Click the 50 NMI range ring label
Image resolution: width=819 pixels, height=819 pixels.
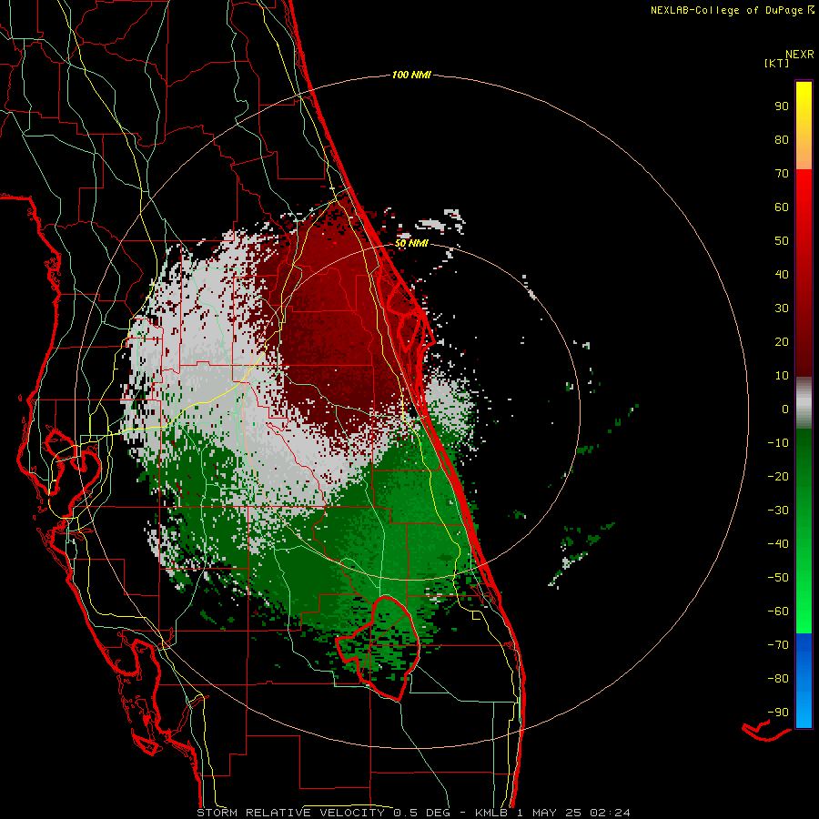pyautogui.click(x=411, y=243)
